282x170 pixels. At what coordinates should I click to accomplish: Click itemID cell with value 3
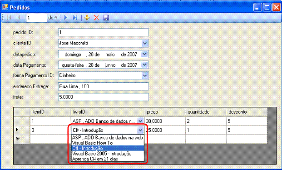[50, 130]
